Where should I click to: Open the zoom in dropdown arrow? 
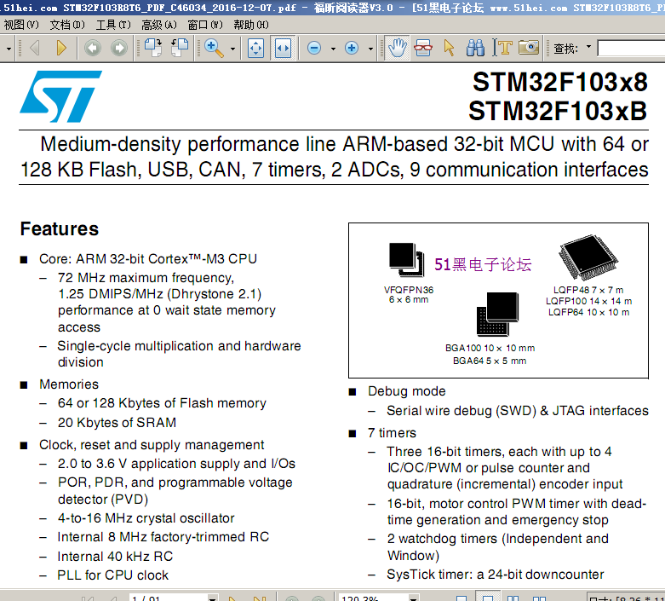[x=370, y=49]
